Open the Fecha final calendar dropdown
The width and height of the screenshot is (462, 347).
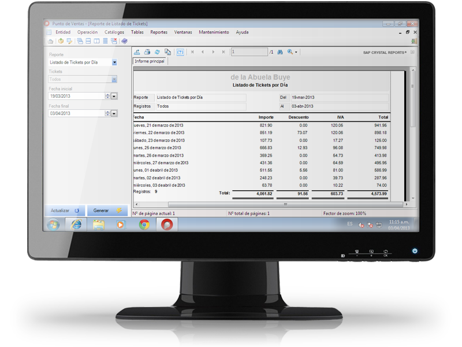[x=114, y=113]
